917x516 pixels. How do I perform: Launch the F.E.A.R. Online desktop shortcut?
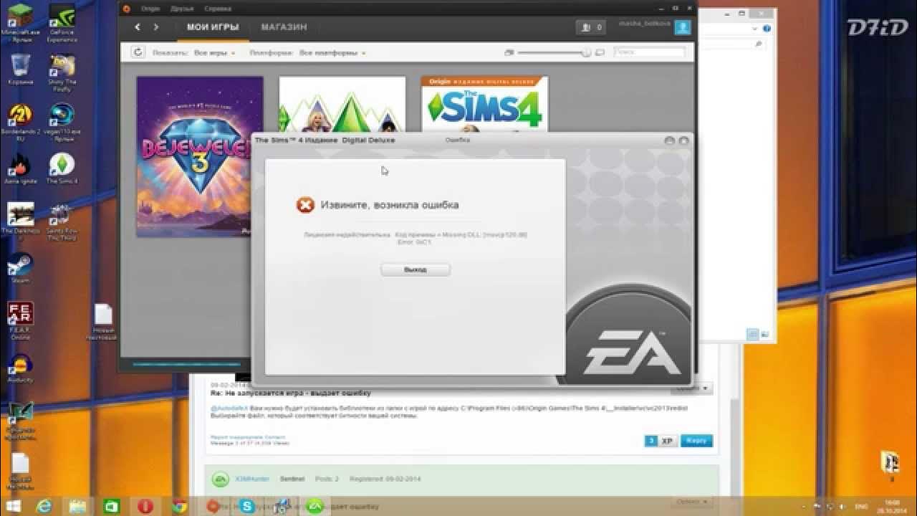point(20,320)
